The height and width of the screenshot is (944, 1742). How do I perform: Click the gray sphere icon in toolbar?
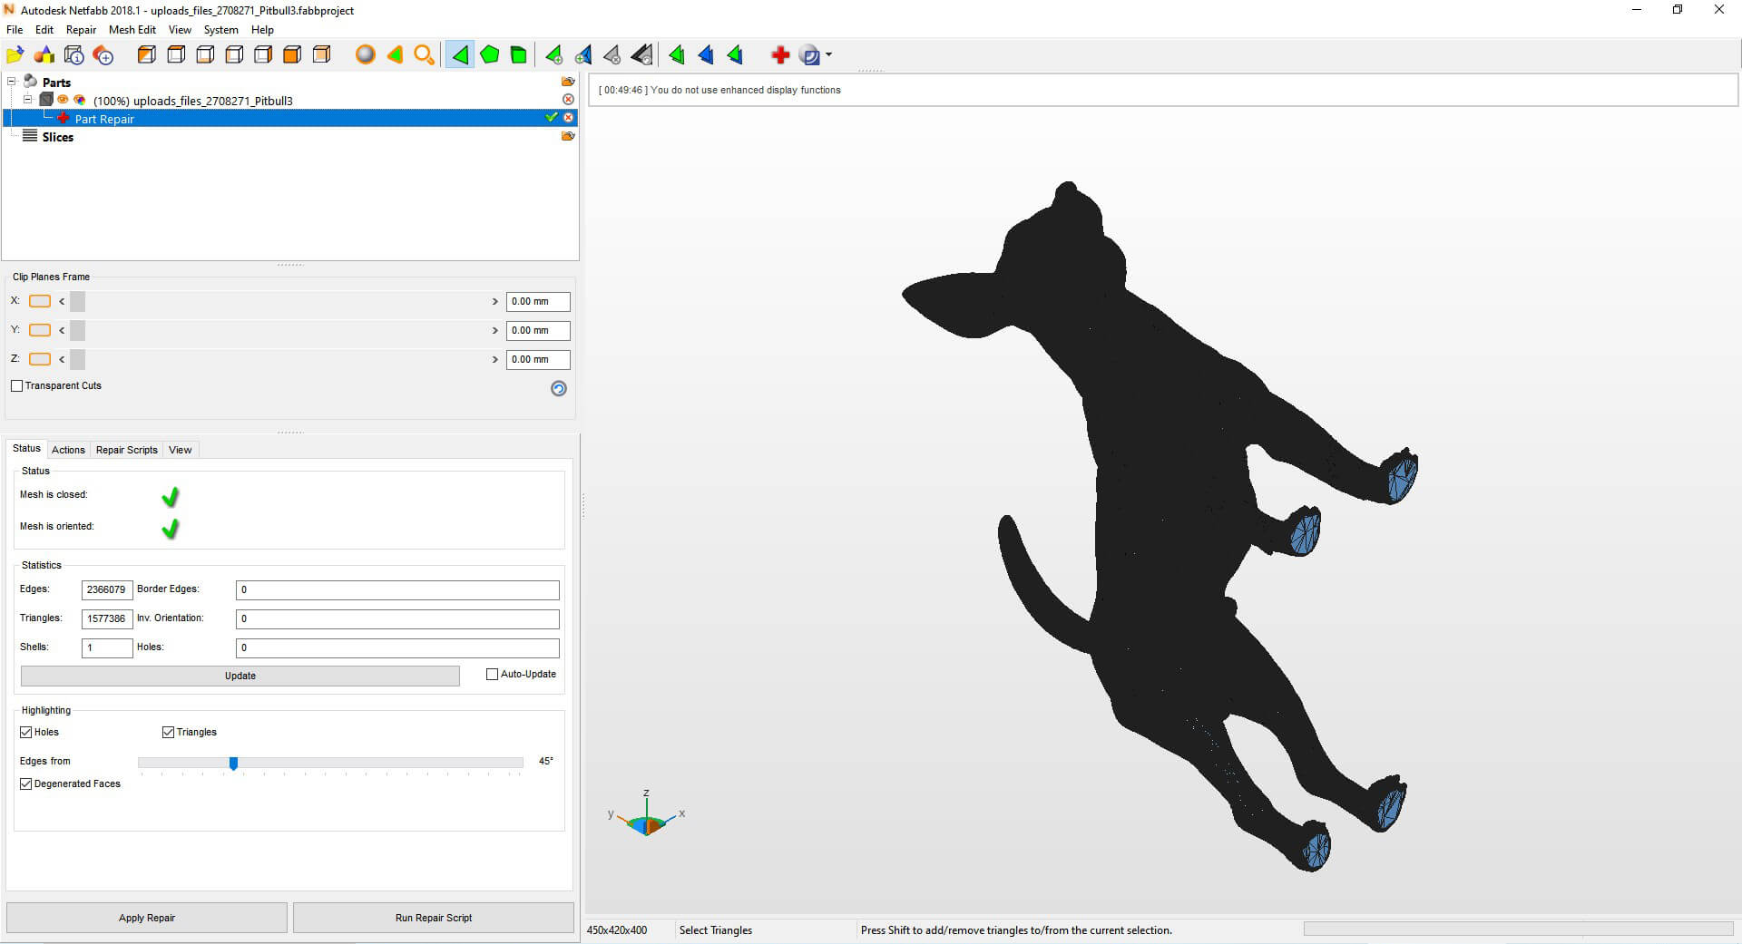pyautogui.click(x=365, y=55)
